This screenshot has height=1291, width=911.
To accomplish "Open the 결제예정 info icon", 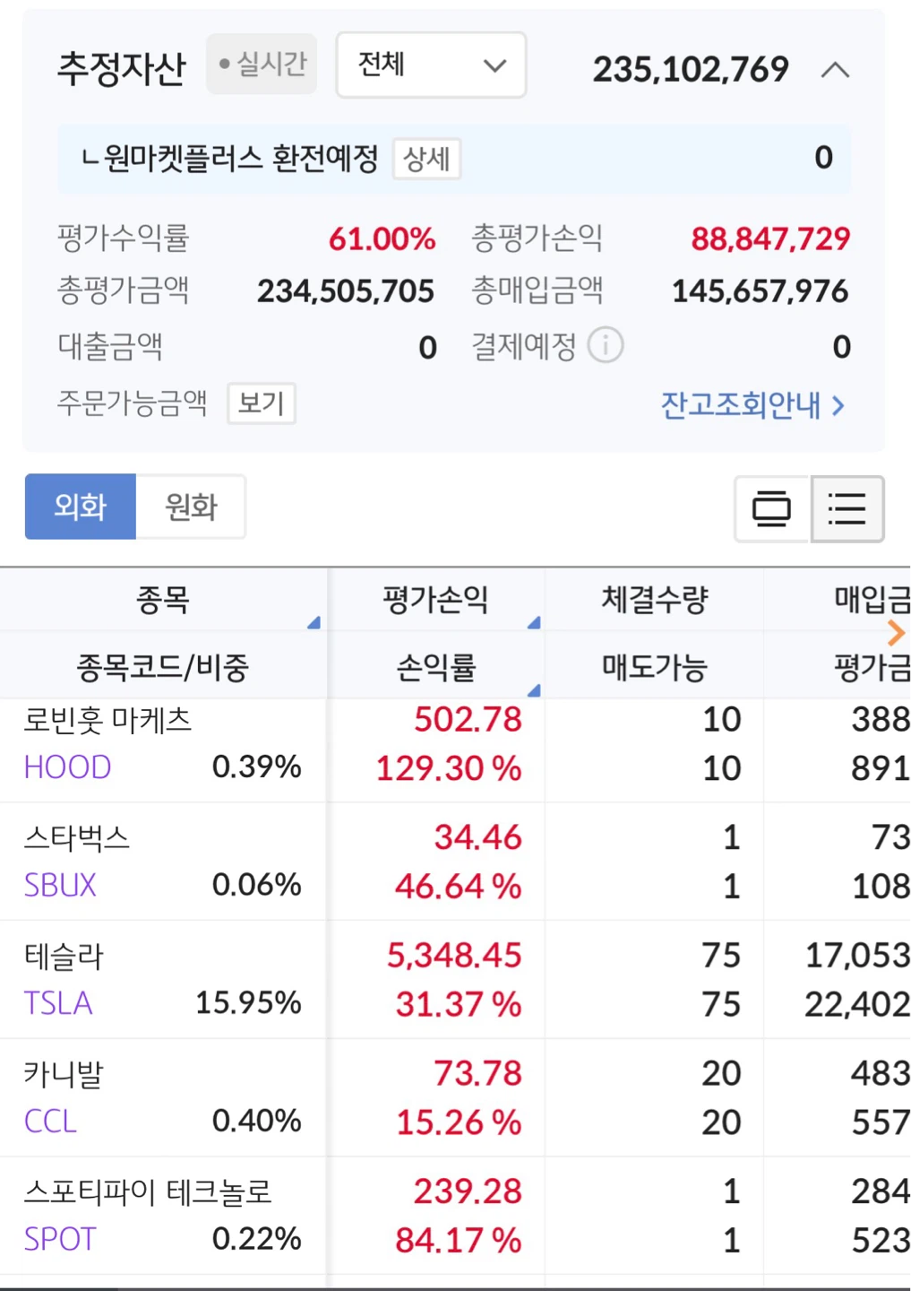I will pos(606,345).
